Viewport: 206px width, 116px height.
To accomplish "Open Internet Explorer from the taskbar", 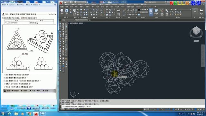I will (x=9, y=114).
